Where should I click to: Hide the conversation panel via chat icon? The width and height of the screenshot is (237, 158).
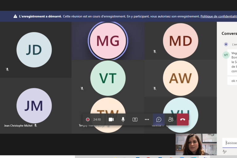tap(159, 119)
